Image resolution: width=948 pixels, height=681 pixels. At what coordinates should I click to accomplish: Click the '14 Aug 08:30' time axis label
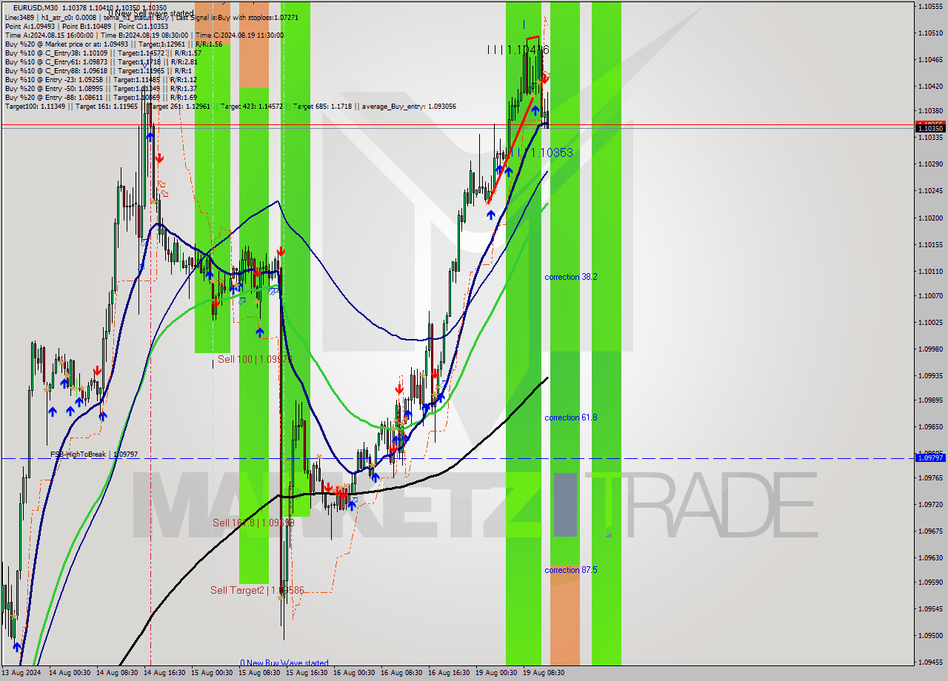coord(116,673)
